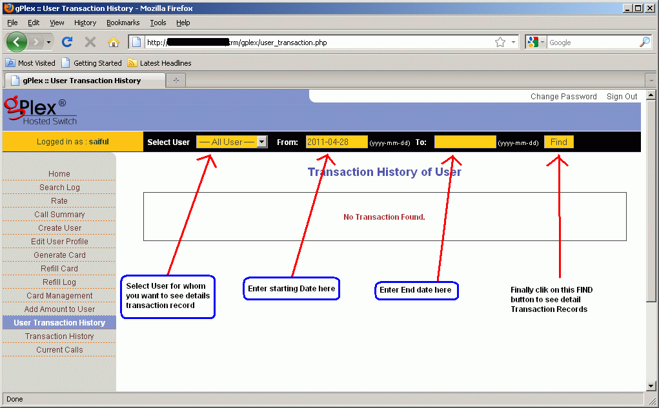This screenshot has width=659, height=408.
Task: Click the Google search engine icon
Action: pyautogui.click(x=533, y=41)
